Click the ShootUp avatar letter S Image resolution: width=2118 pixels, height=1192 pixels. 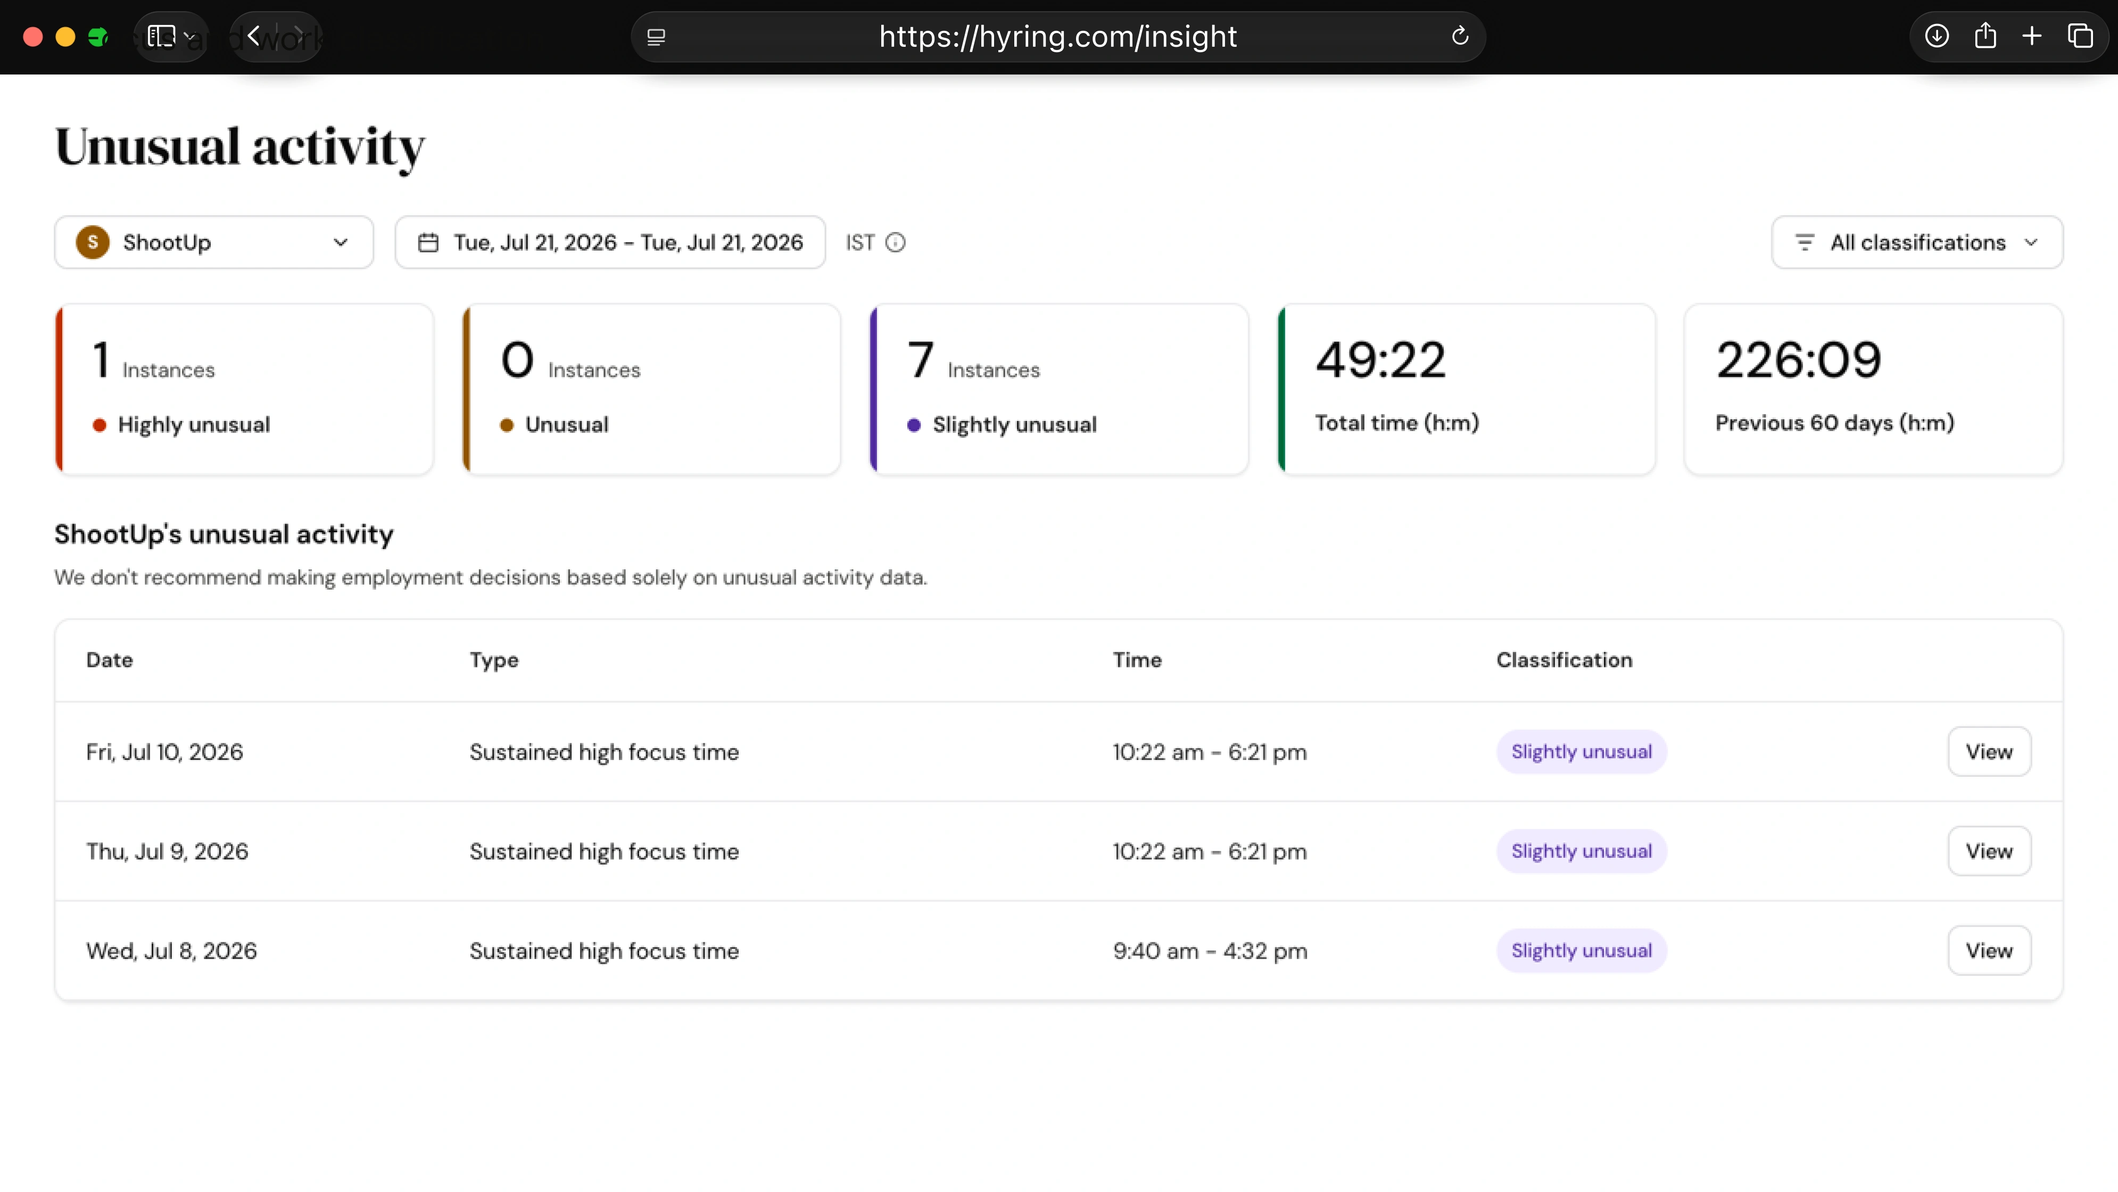[x=93, y=243]
